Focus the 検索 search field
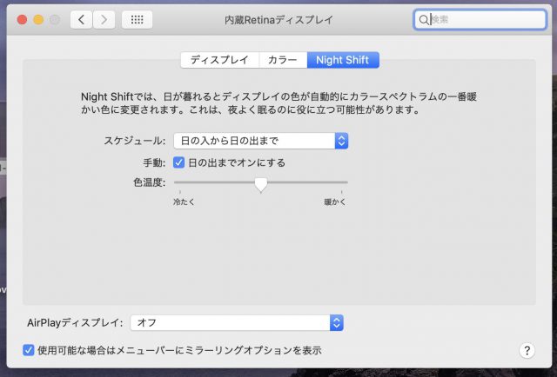Screen dimensions: 557x377 (x=480, y=19)
